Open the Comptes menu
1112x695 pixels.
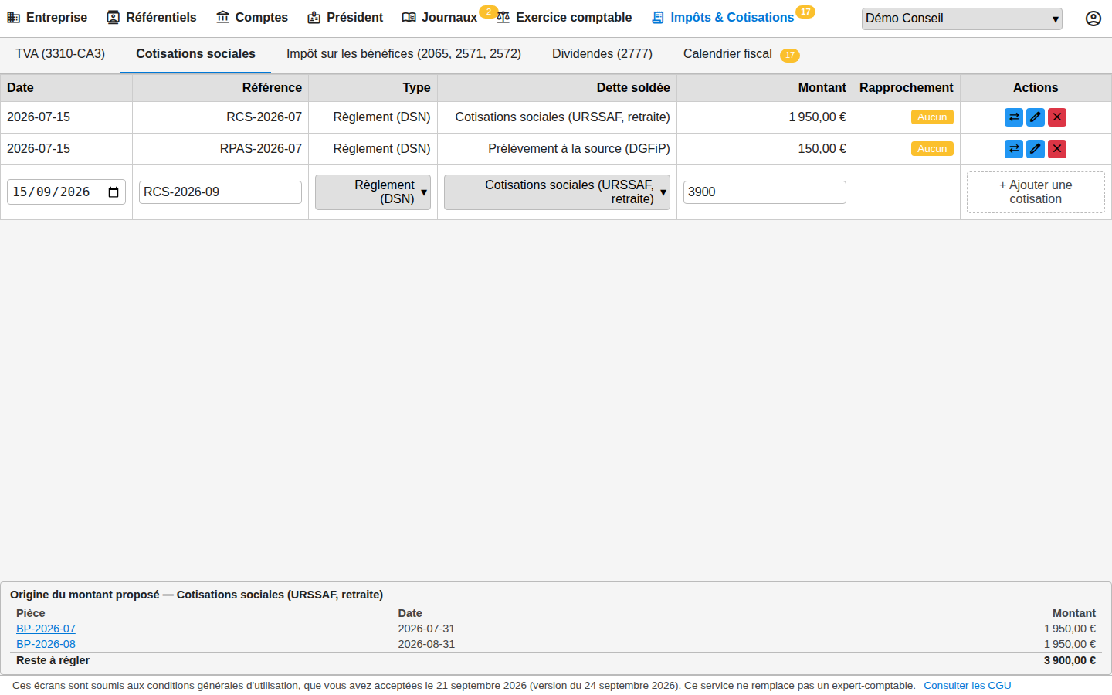[253, 17]
